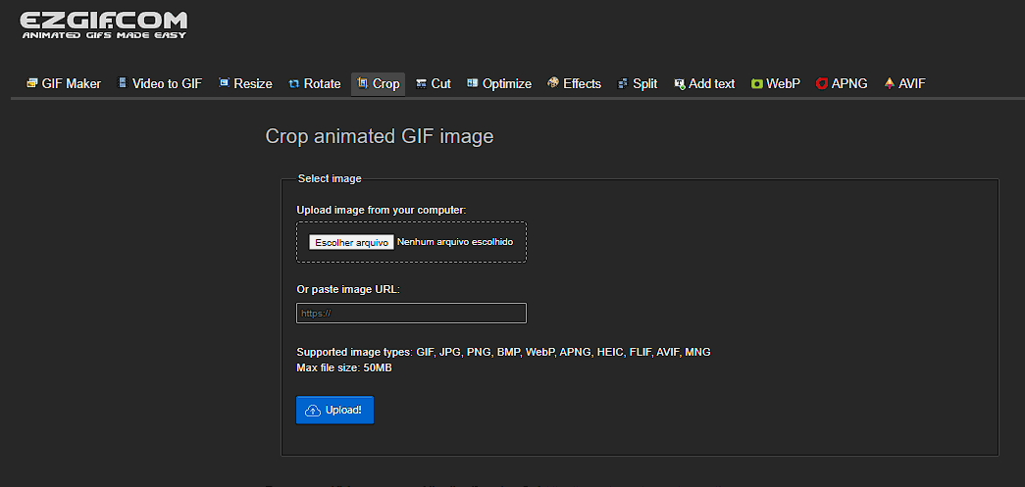Click the Resize tool icon
The image size is (1025, 487).
point(224,84)
